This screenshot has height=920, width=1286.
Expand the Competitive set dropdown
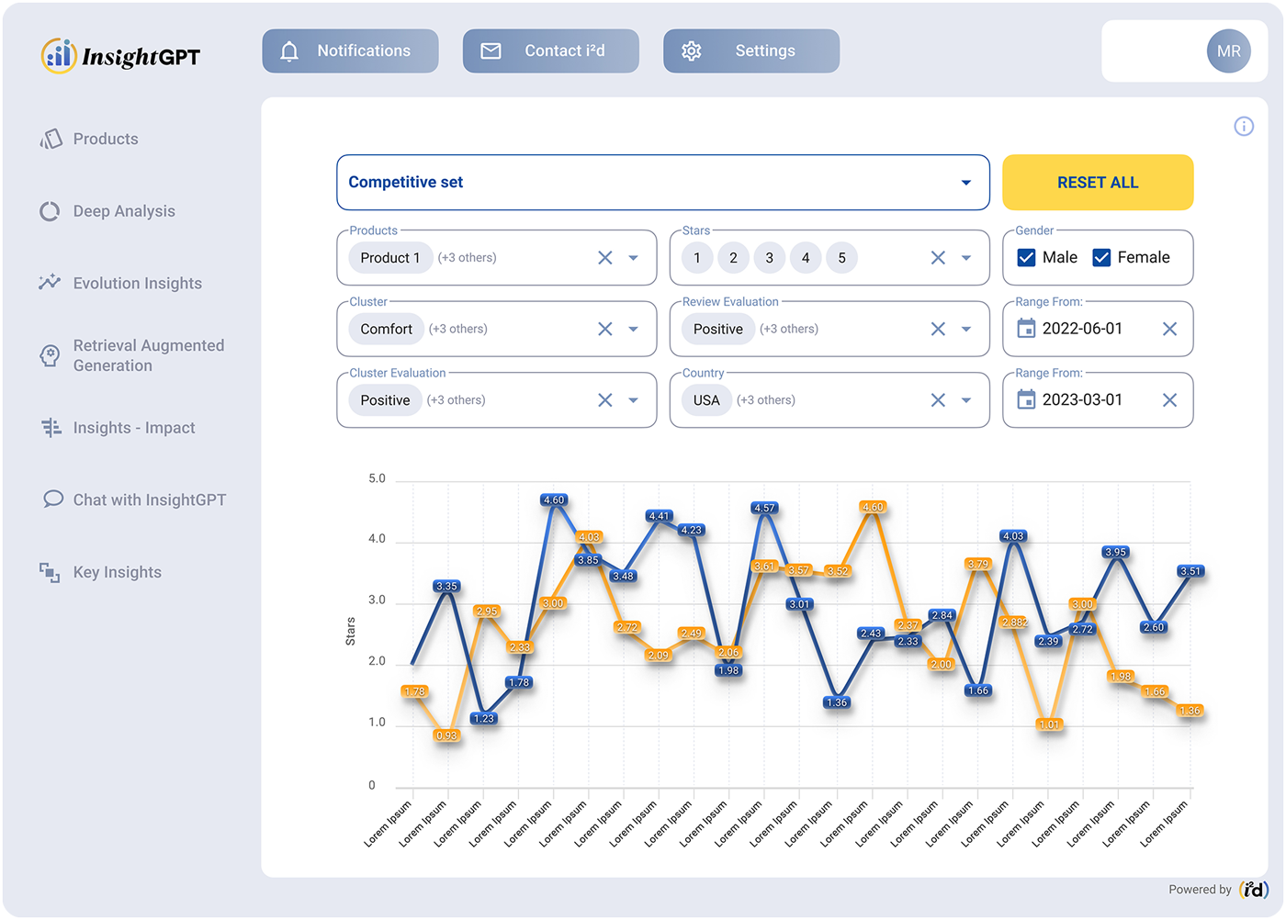[x=965, y=183]
